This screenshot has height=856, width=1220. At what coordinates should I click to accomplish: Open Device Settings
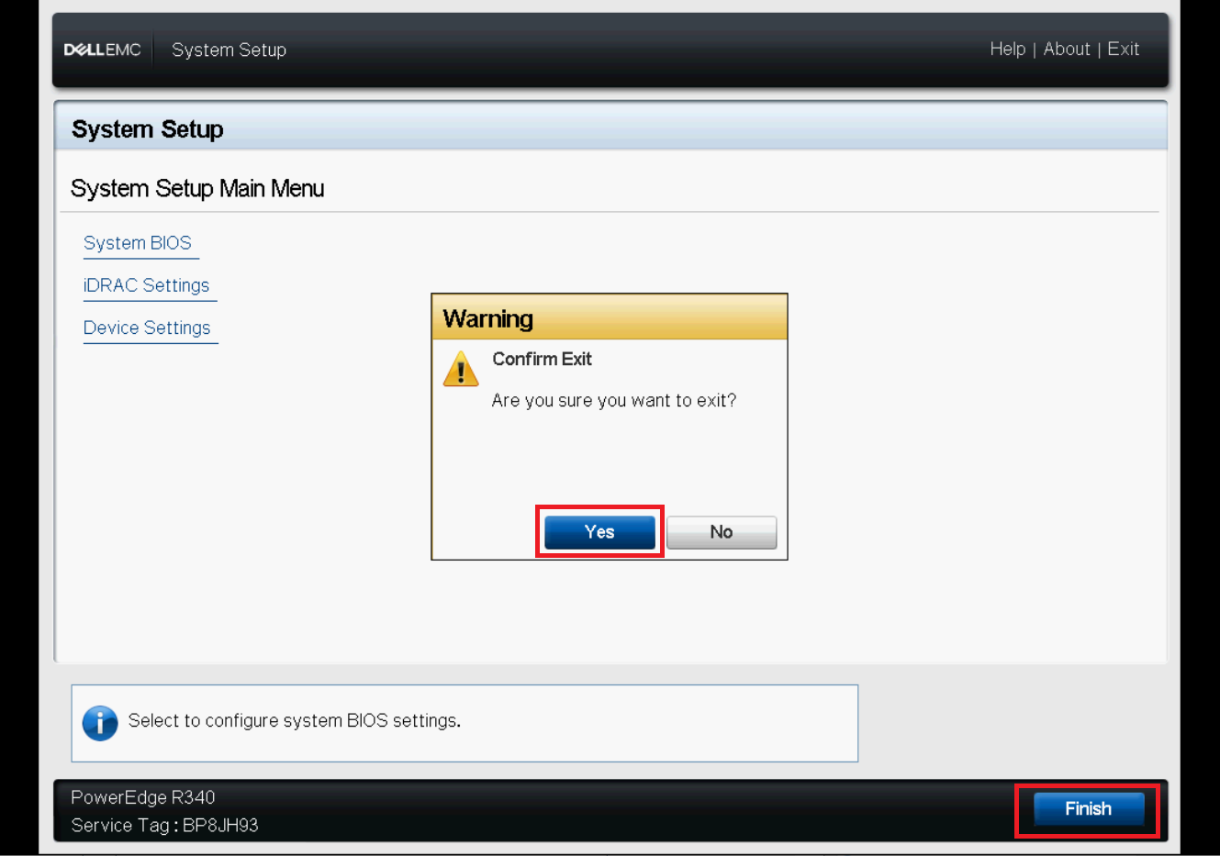(x=147, y=328)
